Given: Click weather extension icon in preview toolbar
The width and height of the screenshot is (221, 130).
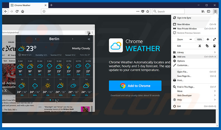Looking at the screenshot, I should (x=88, y=33).
